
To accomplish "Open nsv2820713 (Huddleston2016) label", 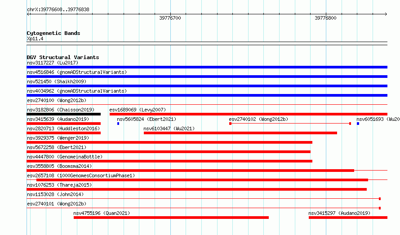I will pos(63,128).
